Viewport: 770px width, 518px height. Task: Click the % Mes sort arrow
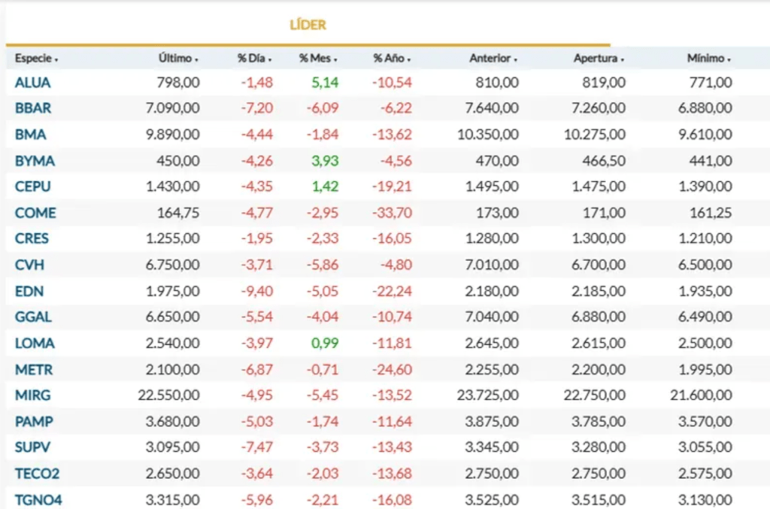(335, 59)
